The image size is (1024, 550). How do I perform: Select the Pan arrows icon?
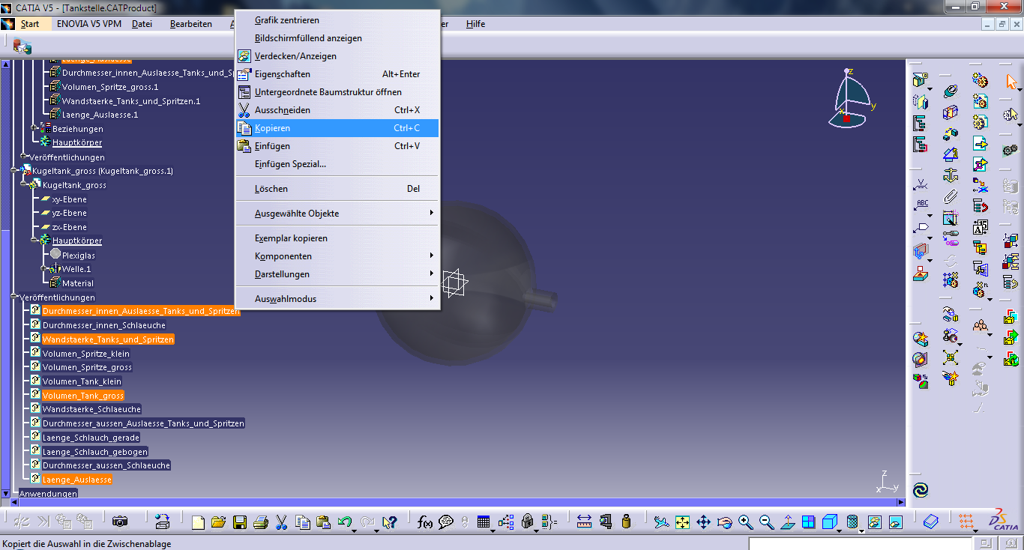[703, 522]
